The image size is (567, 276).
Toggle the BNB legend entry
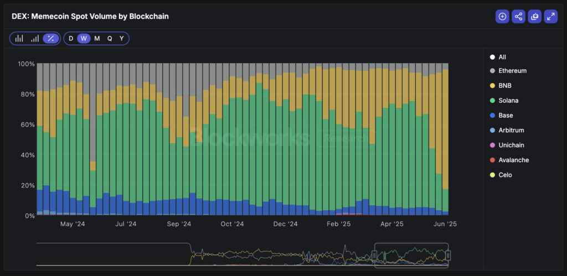point(505,86)
